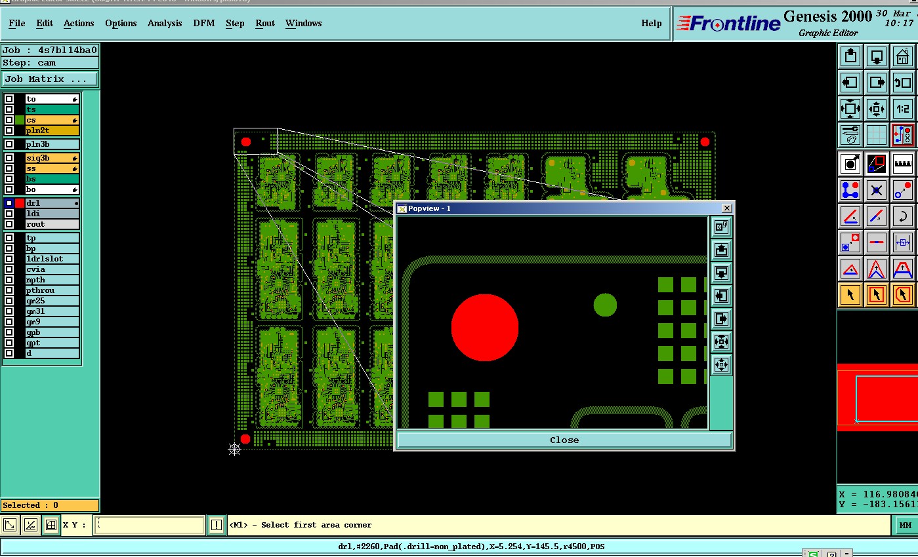Viewport: 918px width, 557px height.
Task: Close the Popview window with Close button
Action: 564,440
